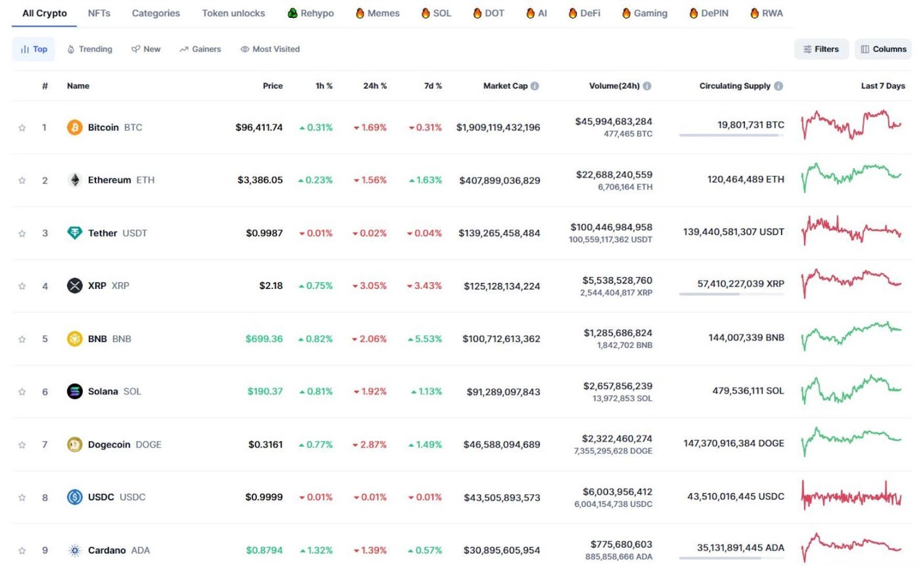Click the flame icon beside RWA
919x566 pixels.
pos(755,13)
